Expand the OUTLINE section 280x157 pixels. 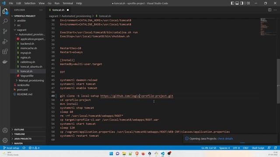19,130
